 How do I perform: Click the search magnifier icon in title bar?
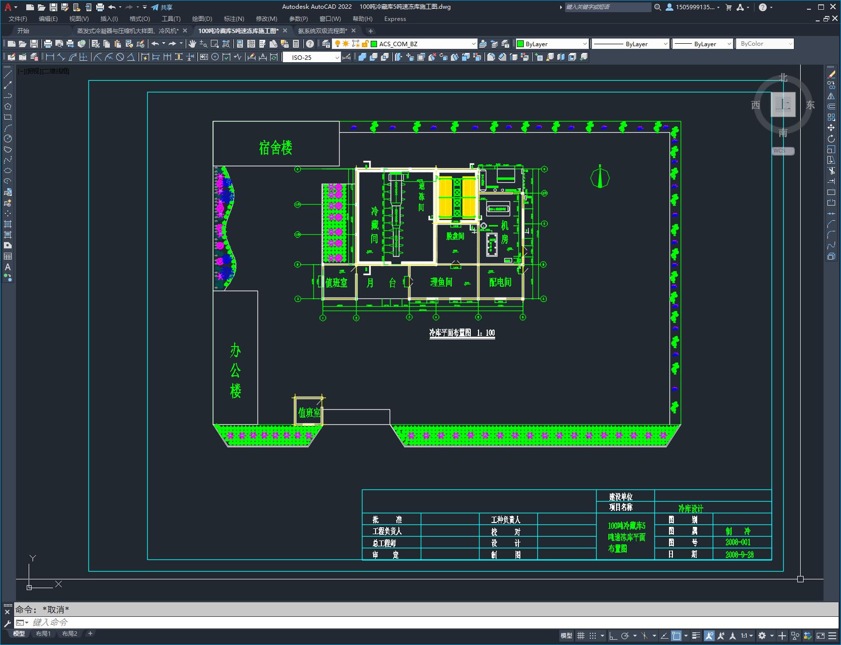[657, 7]
